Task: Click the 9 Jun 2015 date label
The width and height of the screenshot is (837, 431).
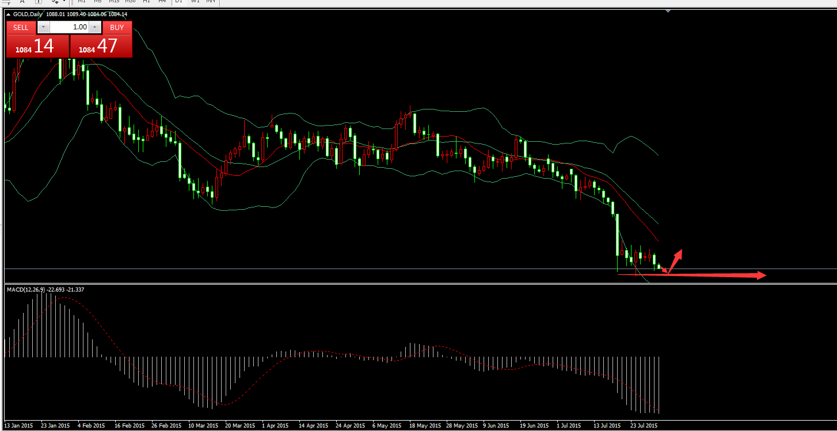Action: pos(496,426)
